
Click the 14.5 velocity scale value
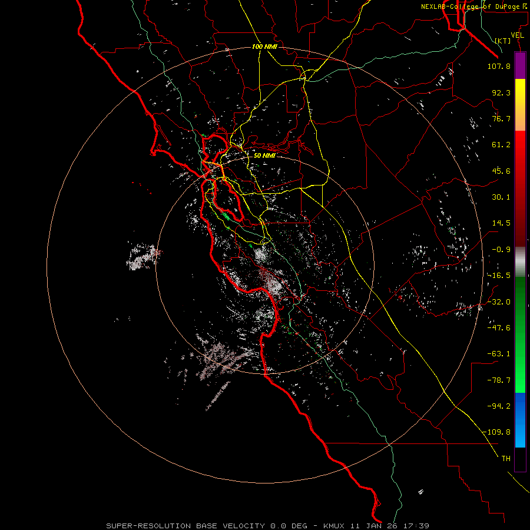pos(501,223)
